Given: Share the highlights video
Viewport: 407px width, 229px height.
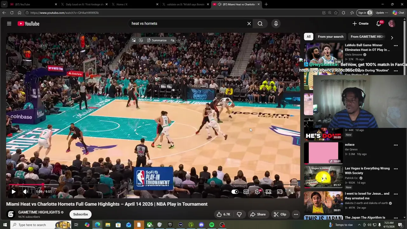Looking at the screenshot, I should point(258,214).
